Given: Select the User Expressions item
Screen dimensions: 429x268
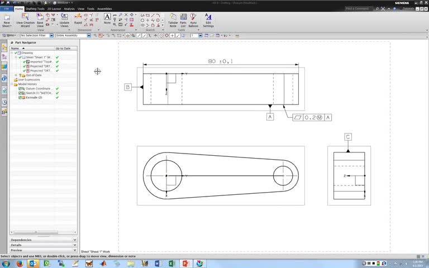Looking at the screenshot, I should (29, 80).
